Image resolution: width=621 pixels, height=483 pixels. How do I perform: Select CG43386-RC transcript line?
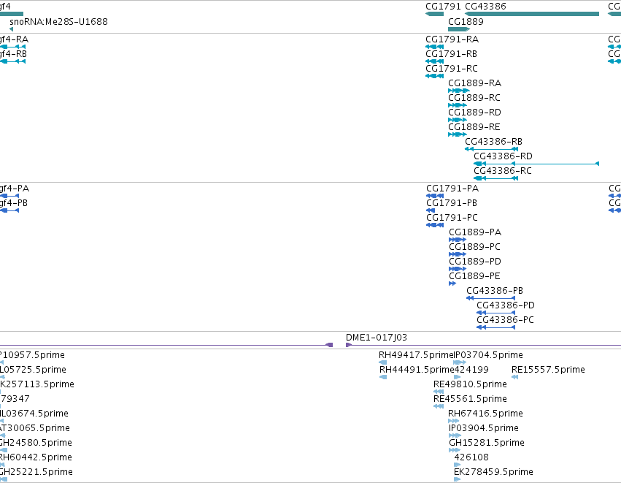495,178
